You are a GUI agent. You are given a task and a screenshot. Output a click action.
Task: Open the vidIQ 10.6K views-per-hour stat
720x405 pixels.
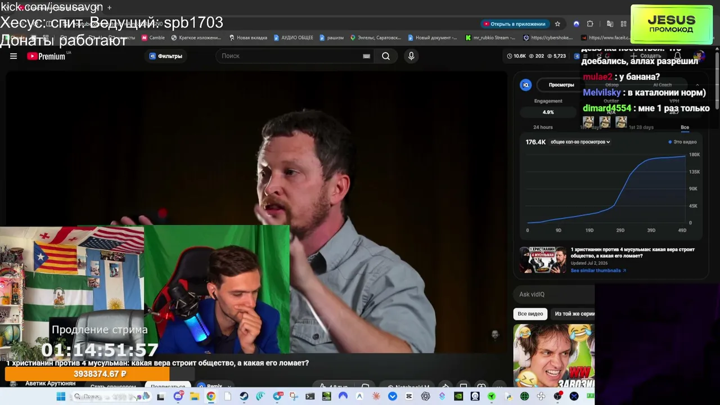tap(516, 56)
